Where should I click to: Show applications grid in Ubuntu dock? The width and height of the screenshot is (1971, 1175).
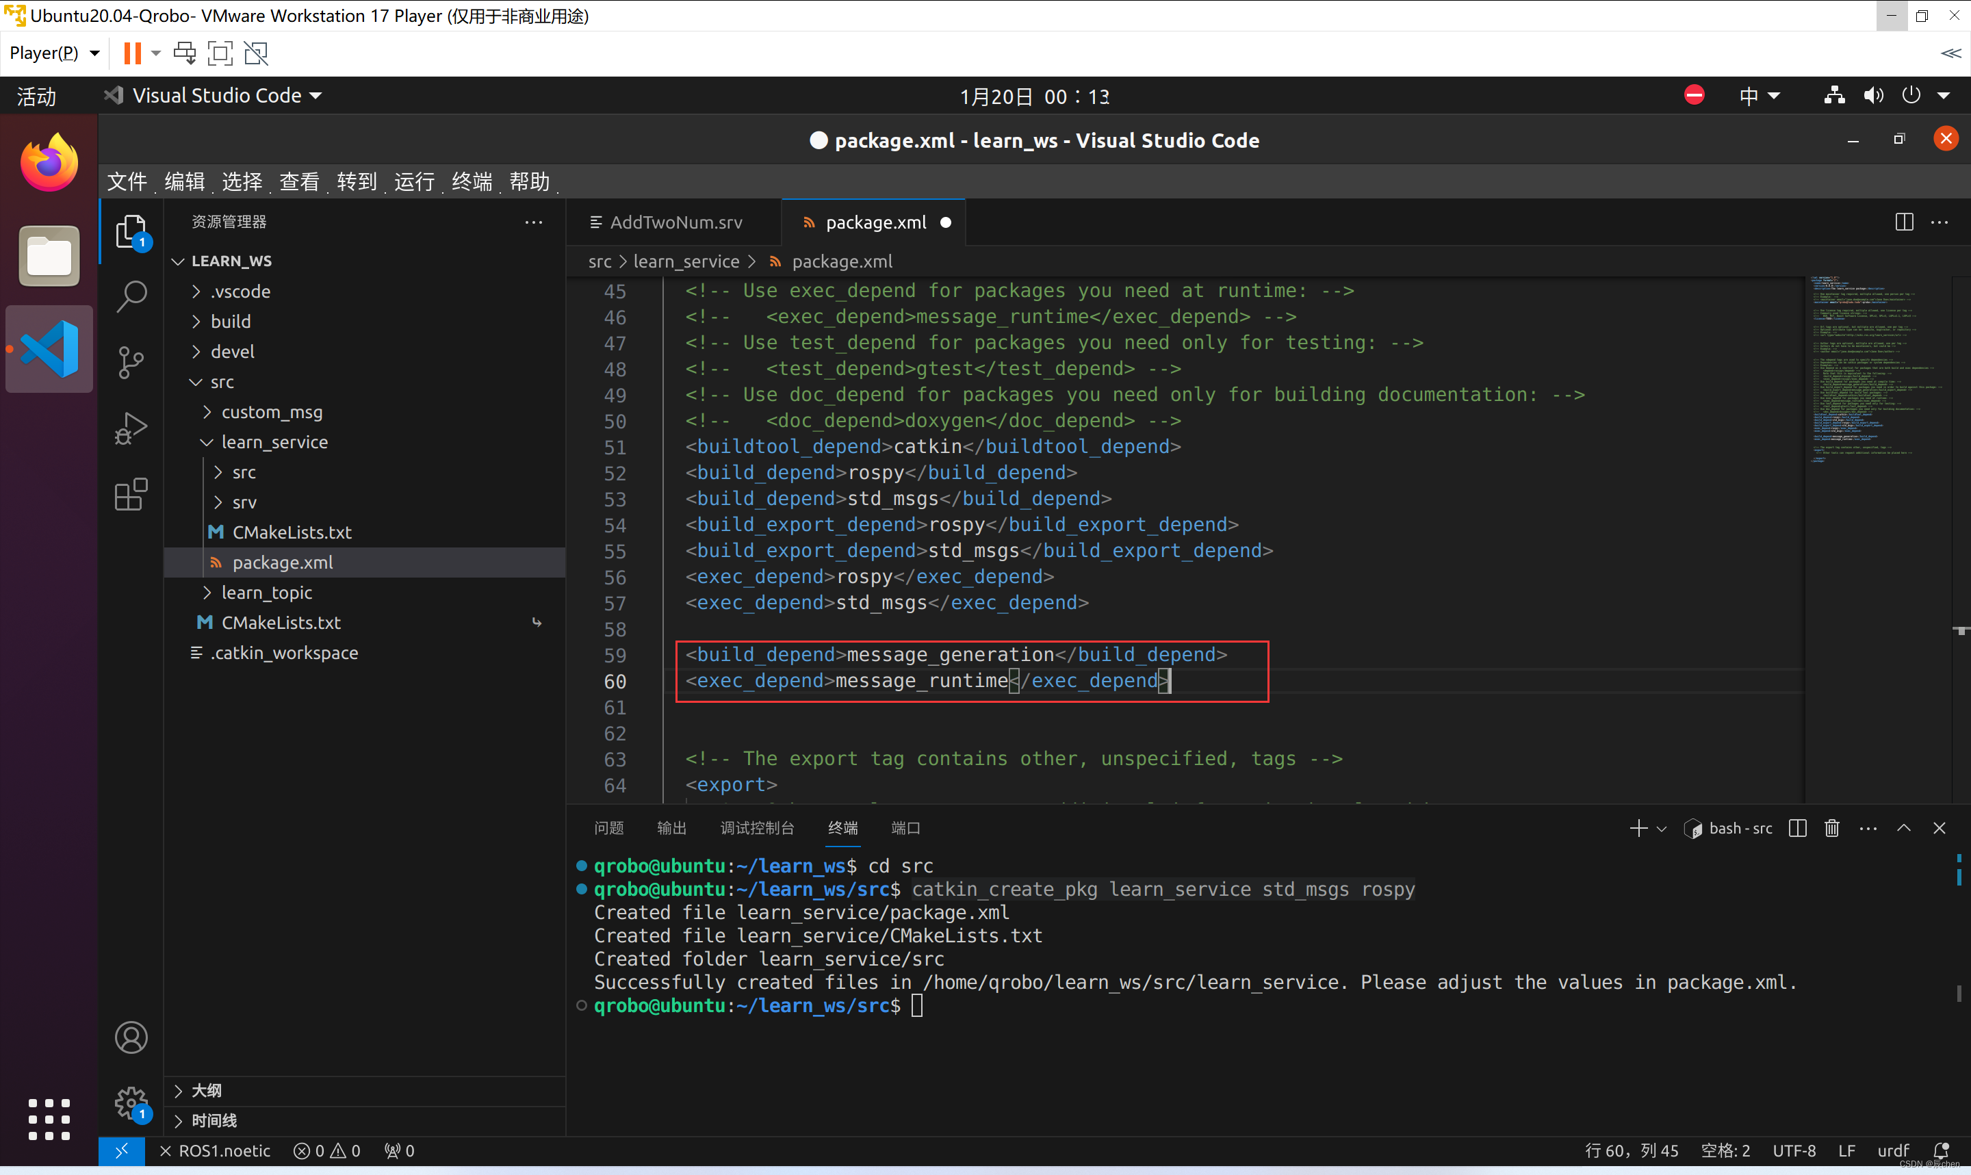point(49,1119)
